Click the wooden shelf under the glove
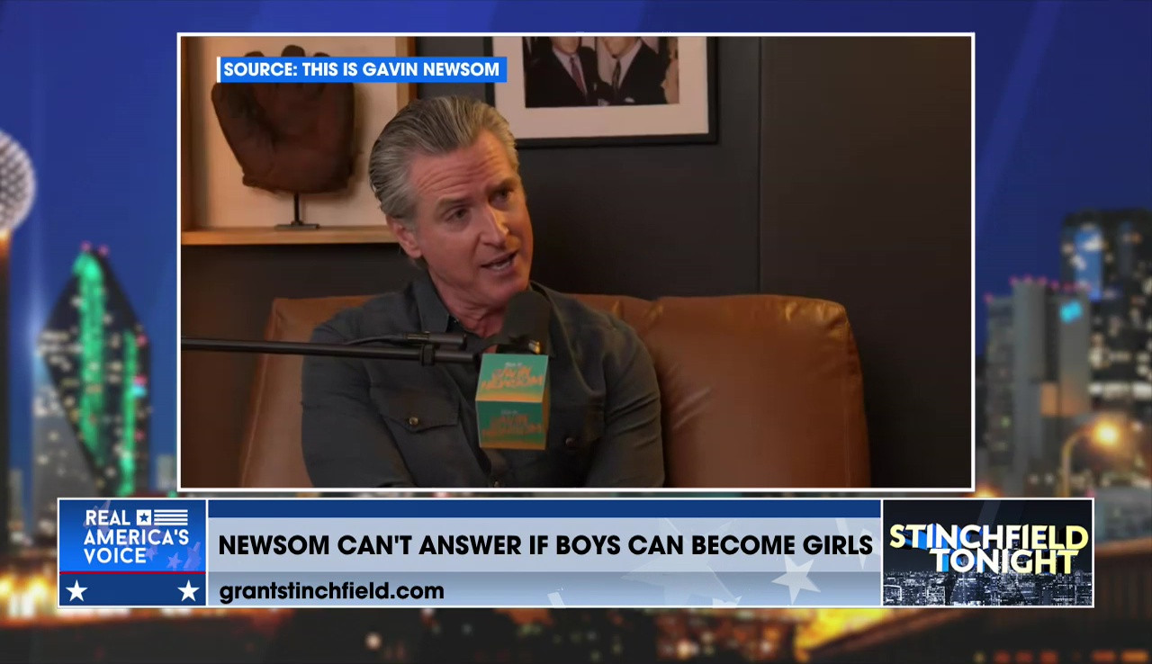The width and height of the screenshot is (1152, 664). (288, 236)
